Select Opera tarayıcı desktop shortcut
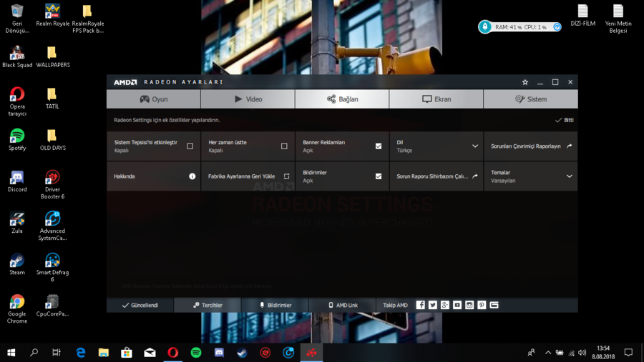The width and height of the screenshot is (644, 362). click(17, 101)
